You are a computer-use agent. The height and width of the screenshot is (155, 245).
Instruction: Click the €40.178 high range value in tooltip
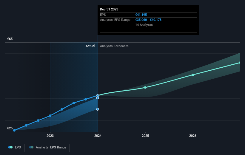coord(156,20)
